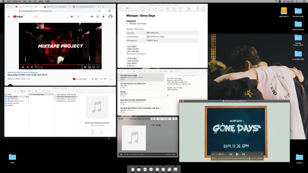Open the 파일 menu in the menu bar
Screen dimensions: 308x173
[25, 1]
